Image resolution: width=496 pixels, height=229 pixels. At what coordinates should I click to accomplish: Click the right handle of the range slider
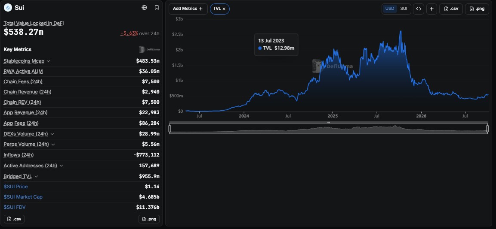[x=487, y=128]
